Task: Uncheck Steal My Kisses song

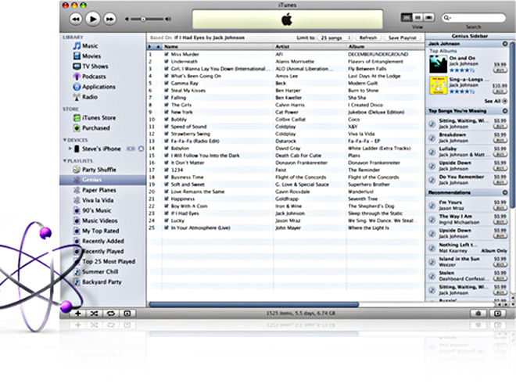Action: (167, 91)
